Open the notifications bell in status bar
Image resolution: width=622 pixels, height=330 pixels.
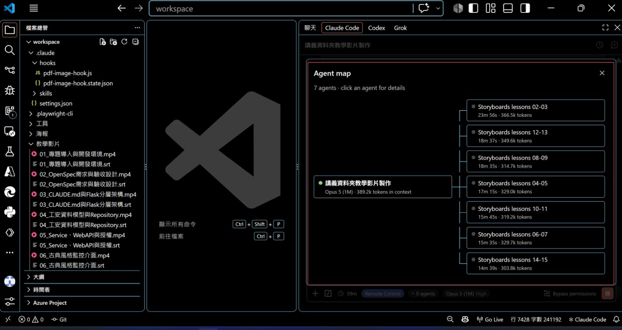click(x=616, y=319)
